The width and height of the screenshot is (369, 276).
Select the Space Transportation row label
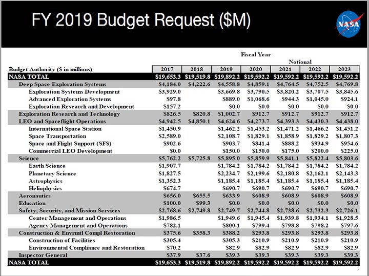point(57,136)
